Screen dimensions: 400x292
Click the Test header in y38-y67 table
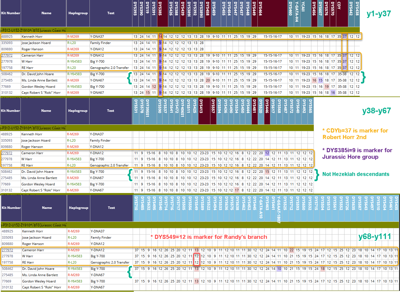(111, 111)
